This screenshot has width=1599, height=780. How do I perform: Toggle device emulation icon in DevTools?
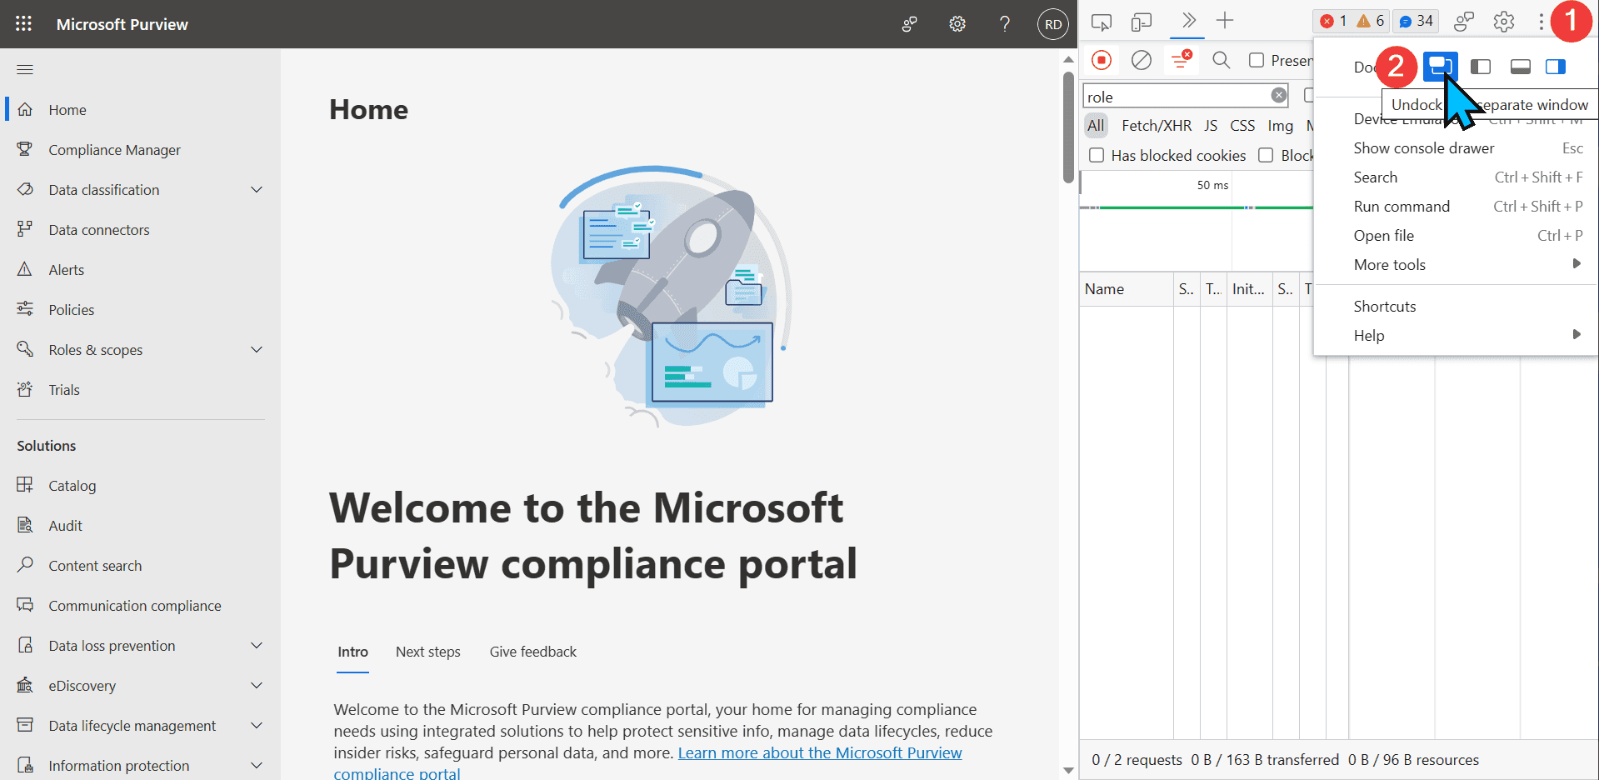pyautogui.click(x=1141, y=22)
